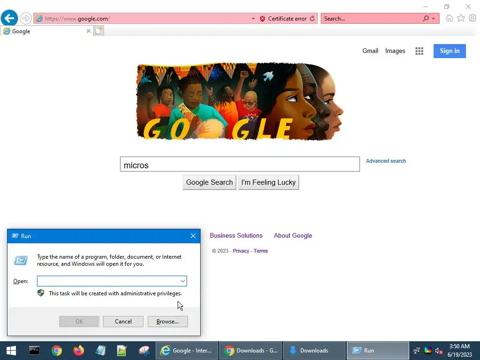Click the address bar URL field

(147, 18)
